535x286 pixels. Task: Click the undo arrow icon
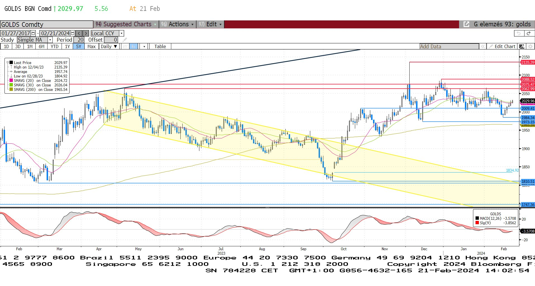click(x=519, y=33)
